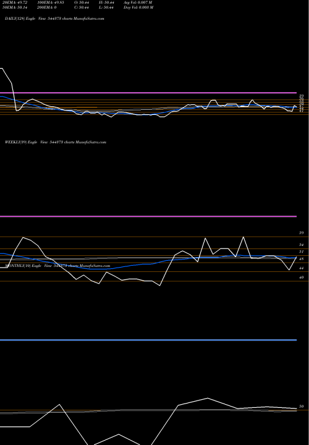309x445 pixels.
Task: Click the Open price O: value
Action: click(82, 2)
